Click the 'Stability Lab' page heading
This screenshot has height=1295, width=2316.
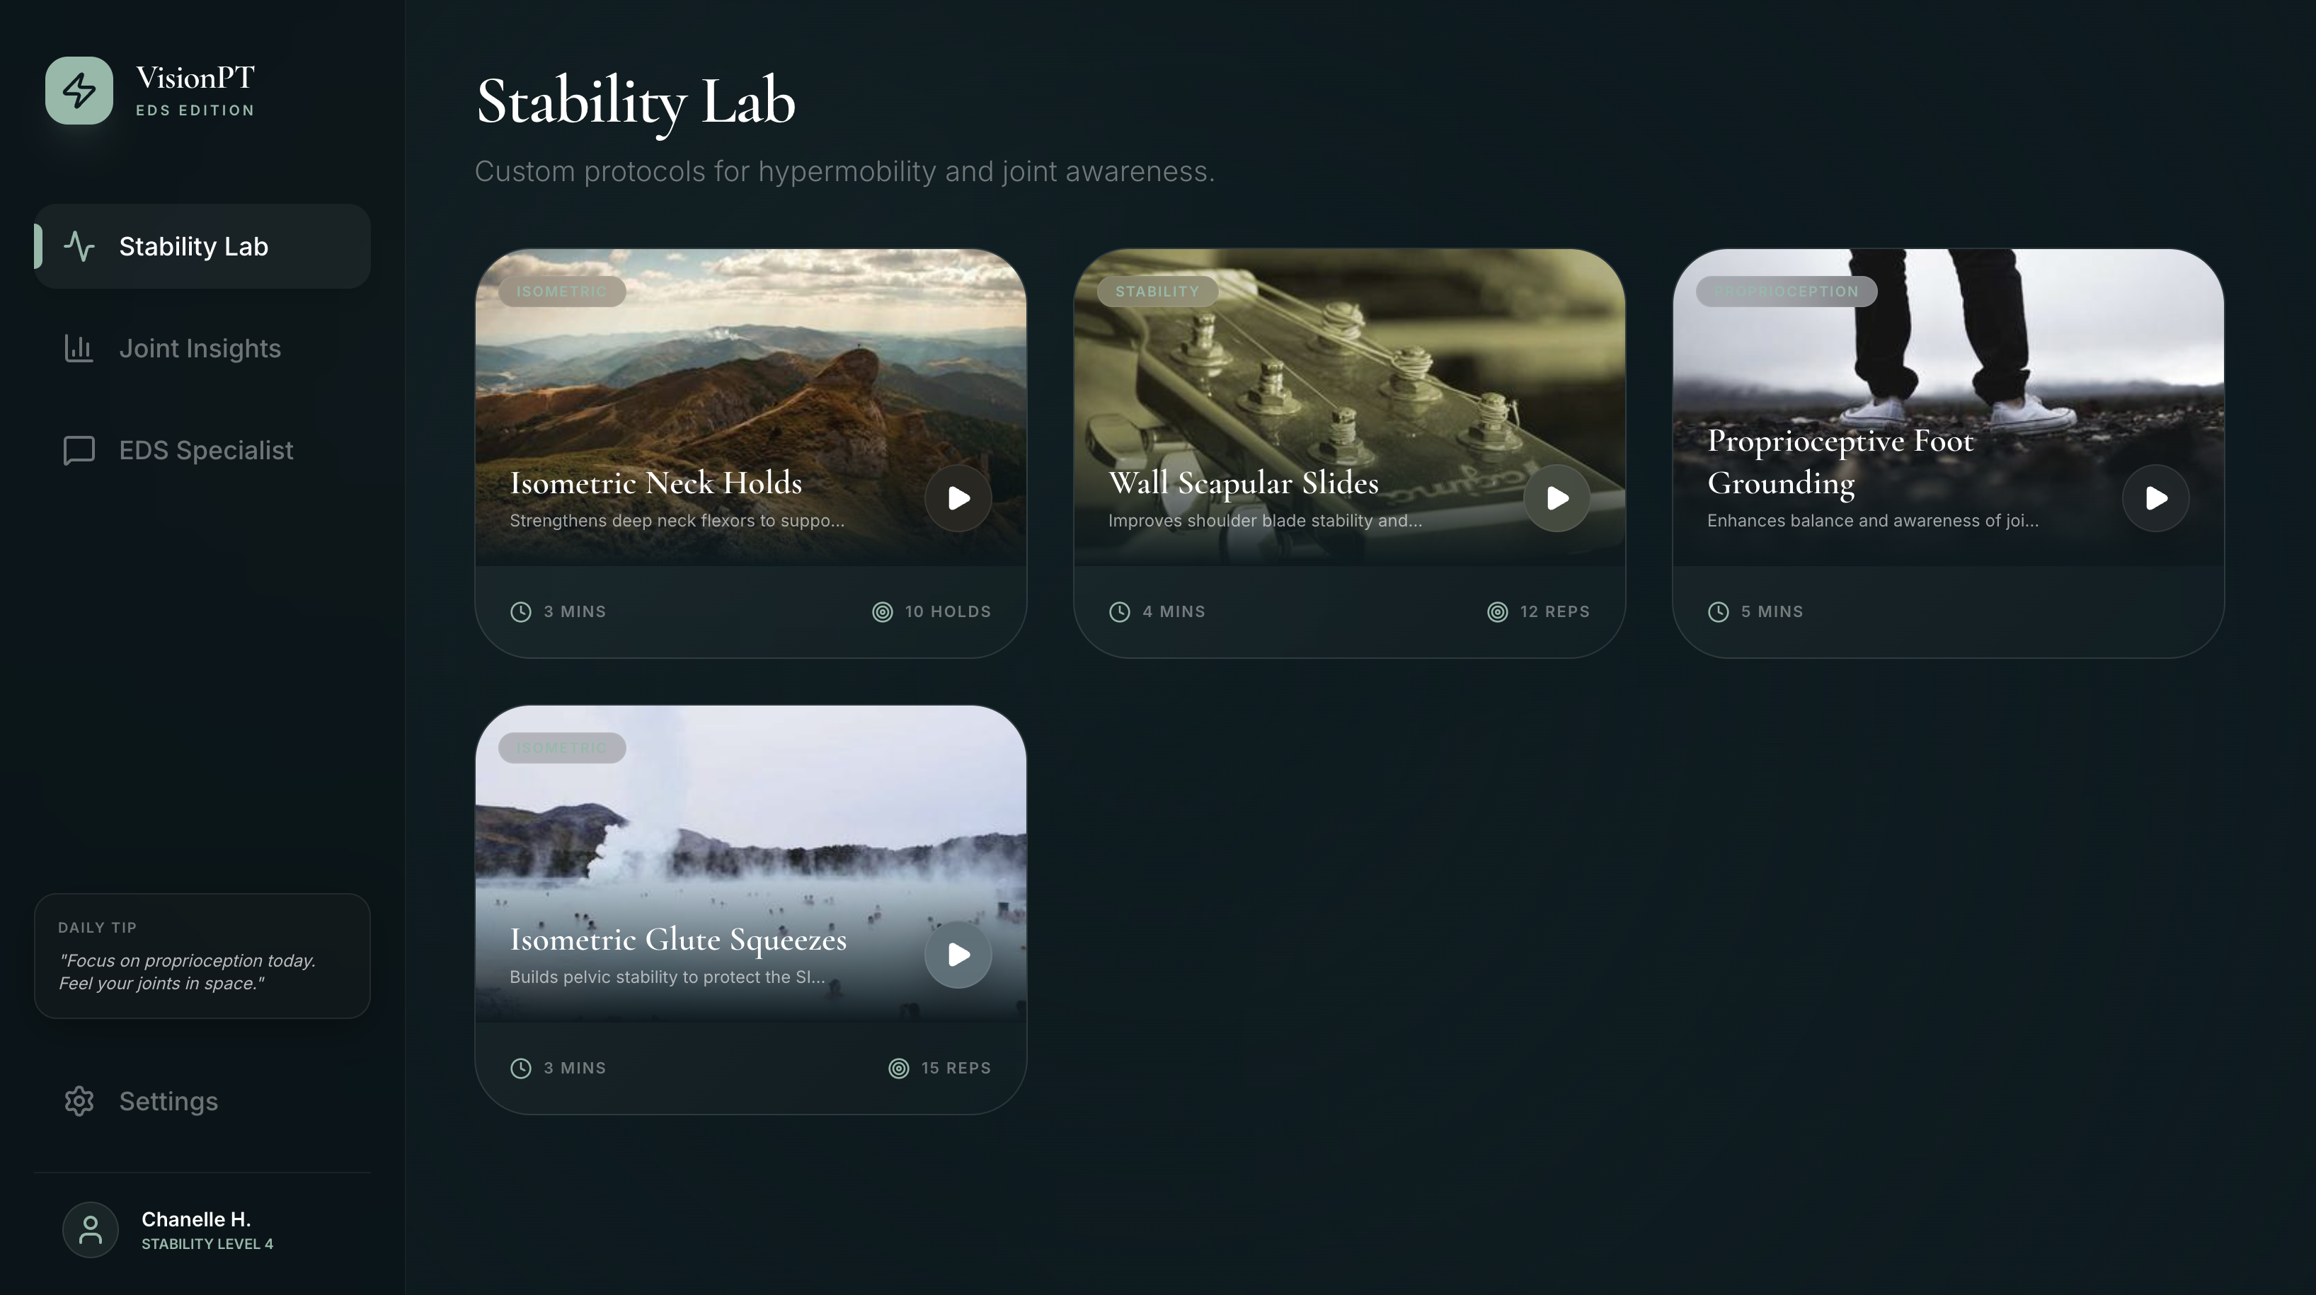coord(636,102)
